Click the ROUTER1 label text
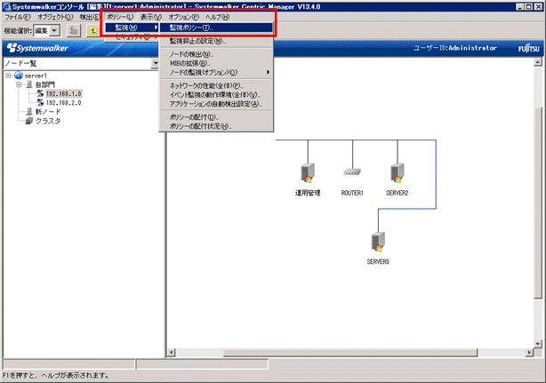 pos(352,193)
